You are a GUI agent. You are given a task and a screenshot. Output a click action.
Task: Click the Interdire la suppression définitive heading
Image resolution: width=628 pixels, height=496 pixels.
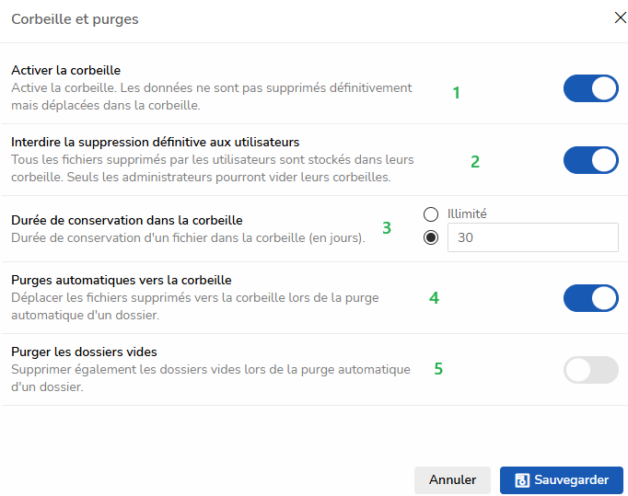[155, 142]
